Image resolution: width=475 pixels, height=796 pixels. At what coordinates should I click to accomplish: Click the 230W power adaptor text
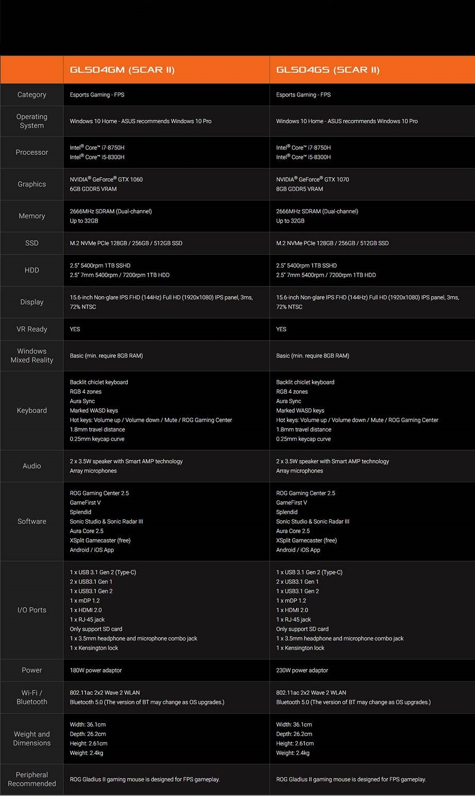[x=302, y=671]
